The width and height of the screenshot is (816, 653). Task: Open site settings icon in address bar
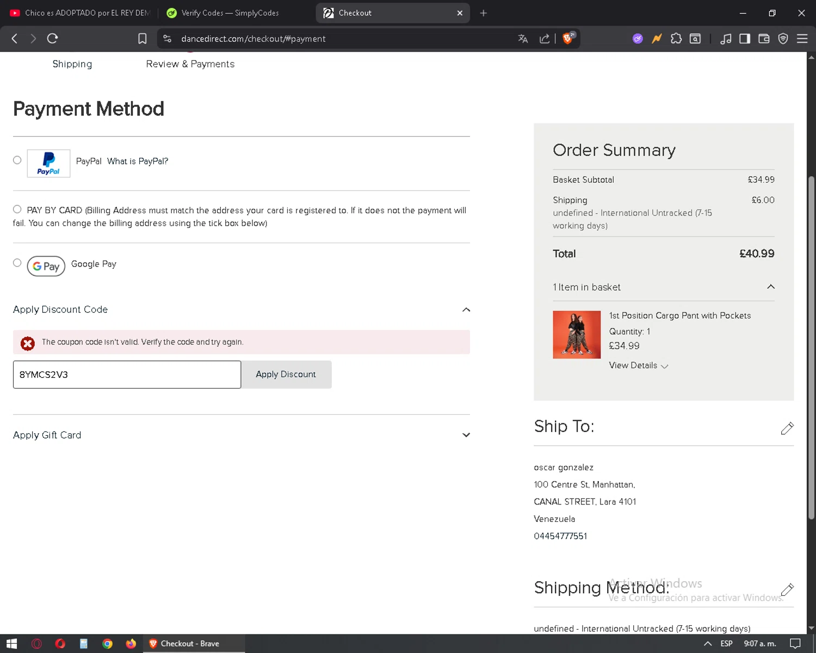pos(168,39)
